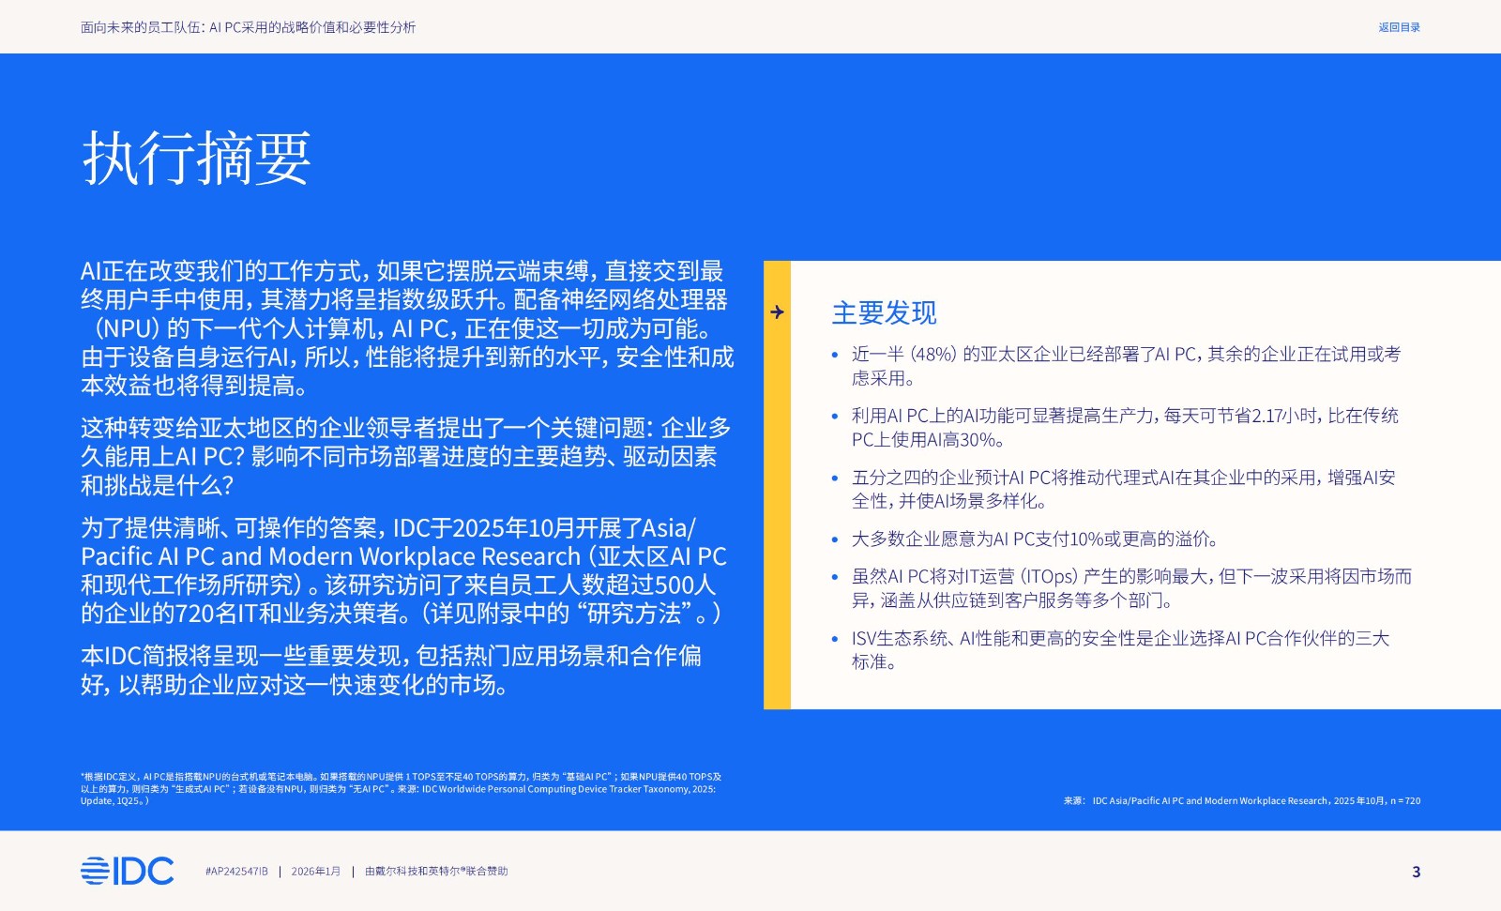The height and width of the screenshot is (911, 1501).
Task: Click the 由戴尔科技和英特尔联合赞助 sponsor text
Action: tap(436, 872)
